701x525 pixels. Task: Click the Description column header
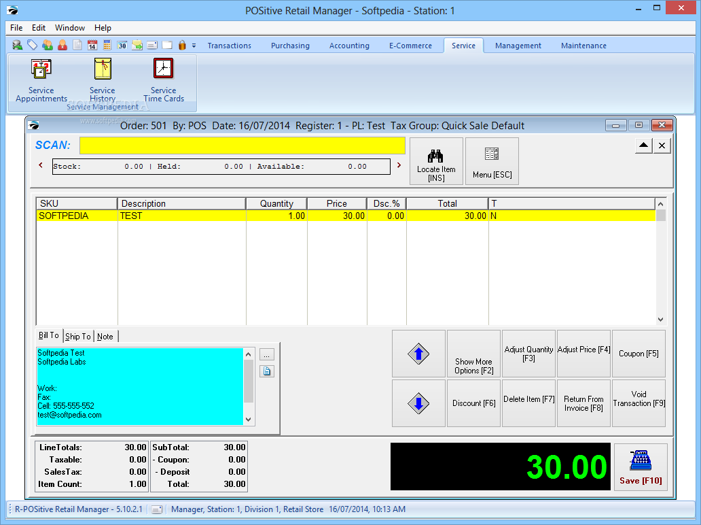[x=182, y=203]
